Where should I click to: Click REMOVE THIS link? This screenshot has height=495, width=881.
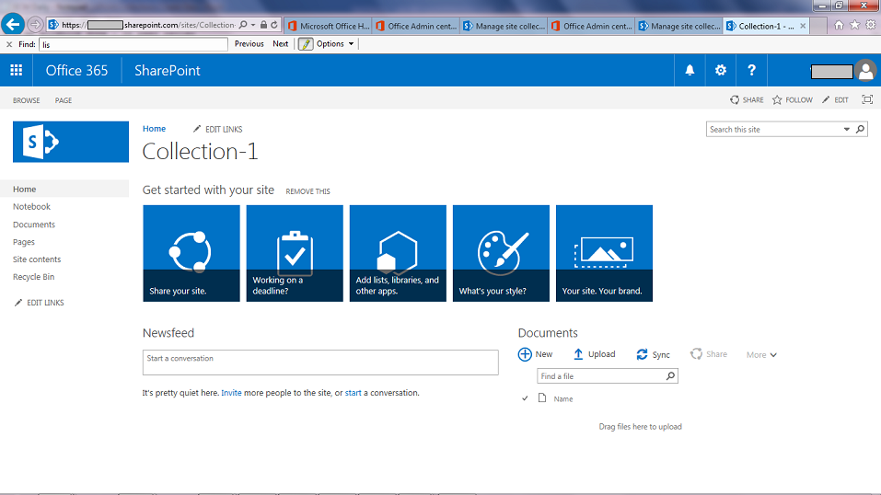(307, 191)
